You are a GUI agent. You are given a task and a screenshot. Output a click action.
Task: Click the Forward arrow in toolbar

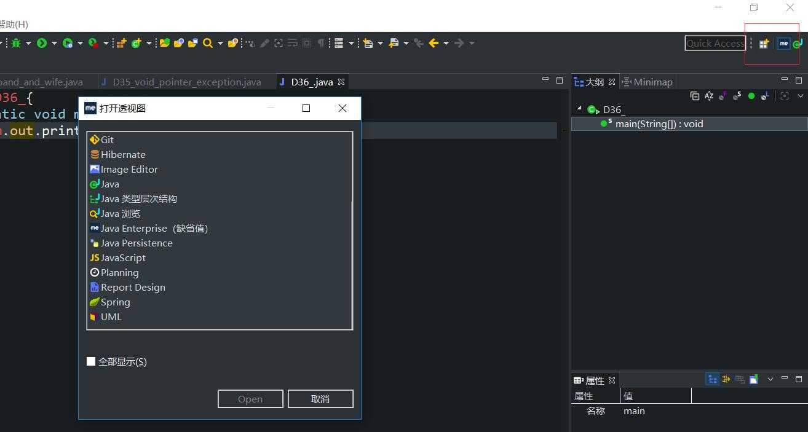(459, 43)
